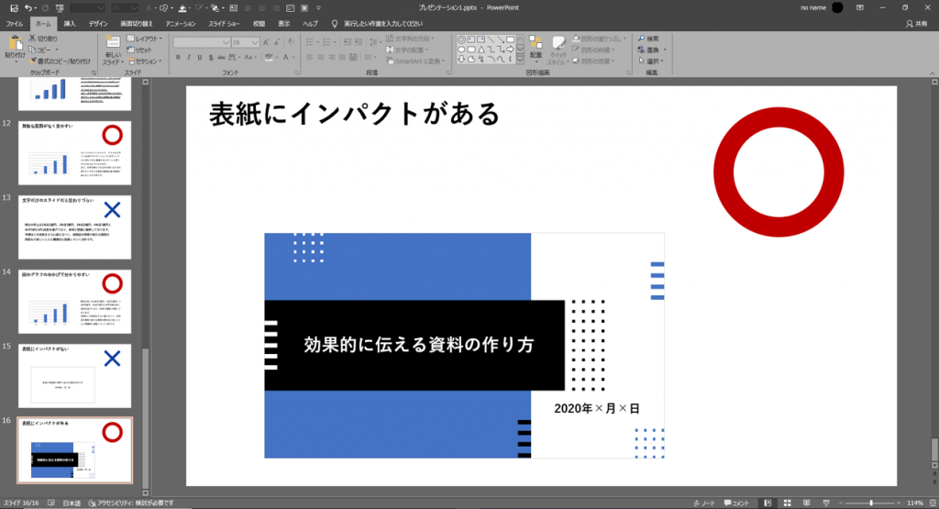This screenshot has width=939, height=509.
Task: Open the Slide Show (スライドショー) tab
Action: point(224,24)
